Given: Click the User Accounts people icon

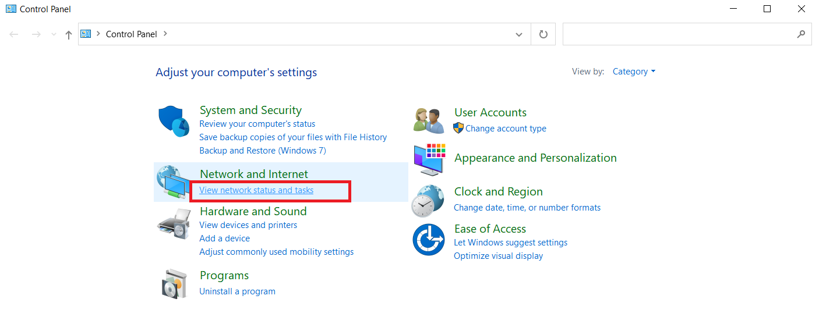Looking at the screenshot, I should tap(429, 121).
